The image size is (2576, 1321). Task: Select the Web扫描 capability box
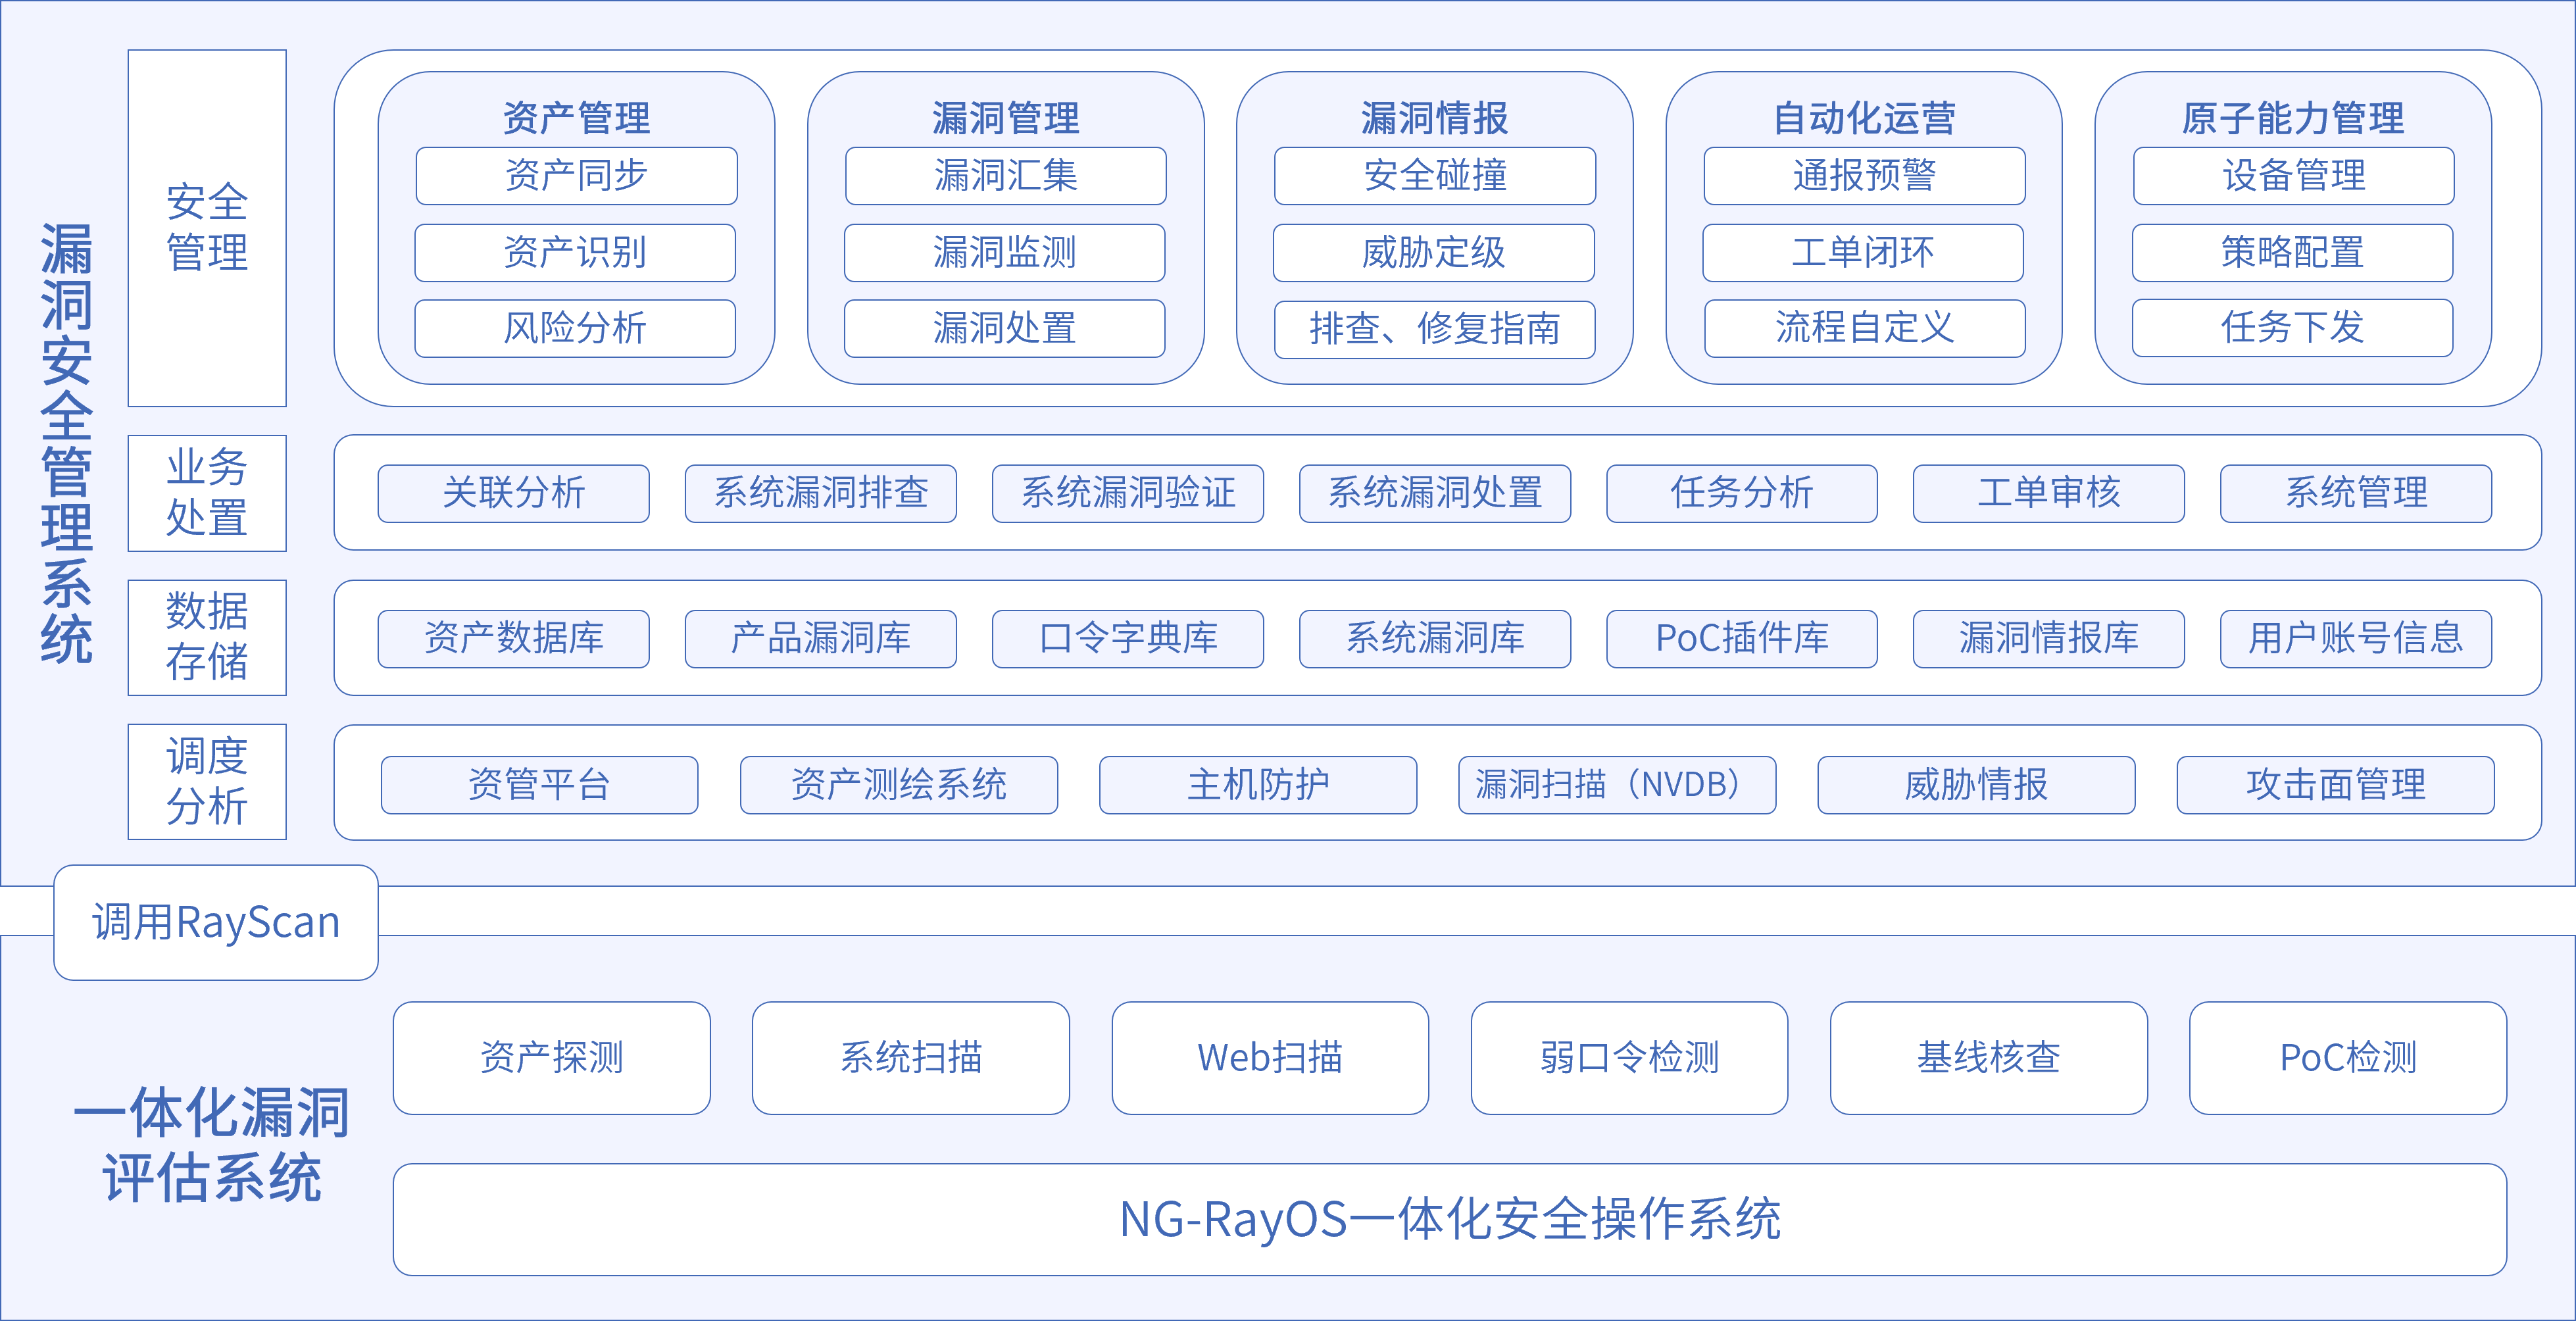pyautogui.click(x=1269, y=1057)
